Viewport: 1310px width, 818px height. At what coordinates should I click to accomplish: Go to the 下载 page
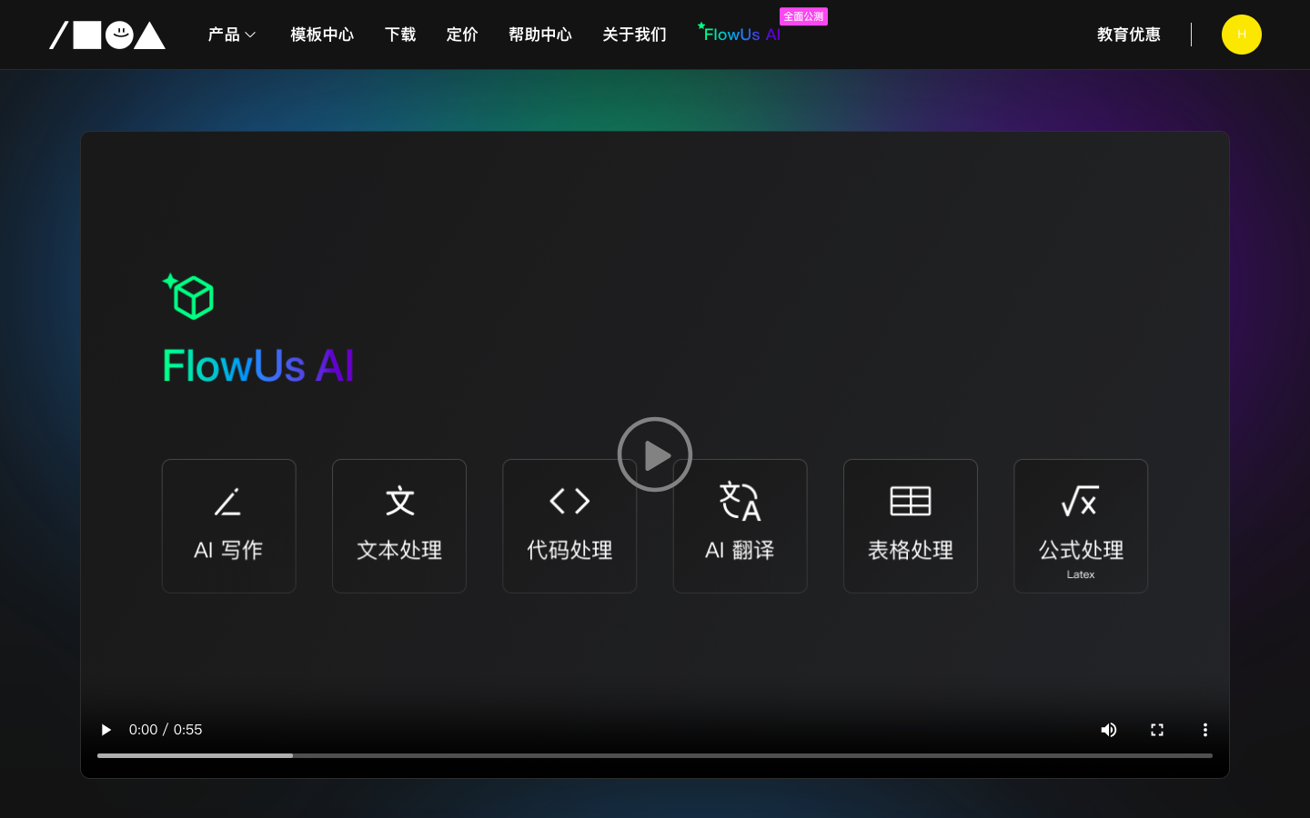400,35
